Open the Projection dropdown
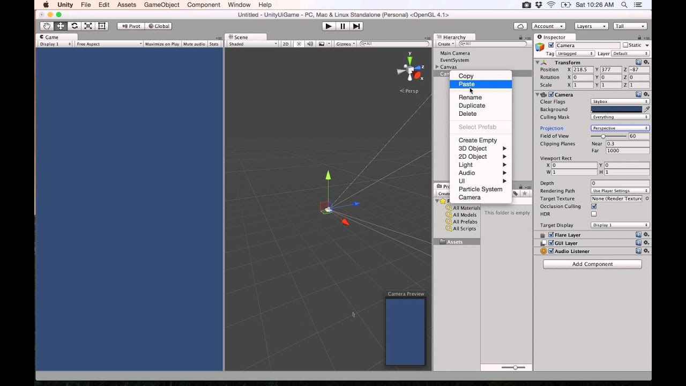Screen dimensions: 686x386 620,128
